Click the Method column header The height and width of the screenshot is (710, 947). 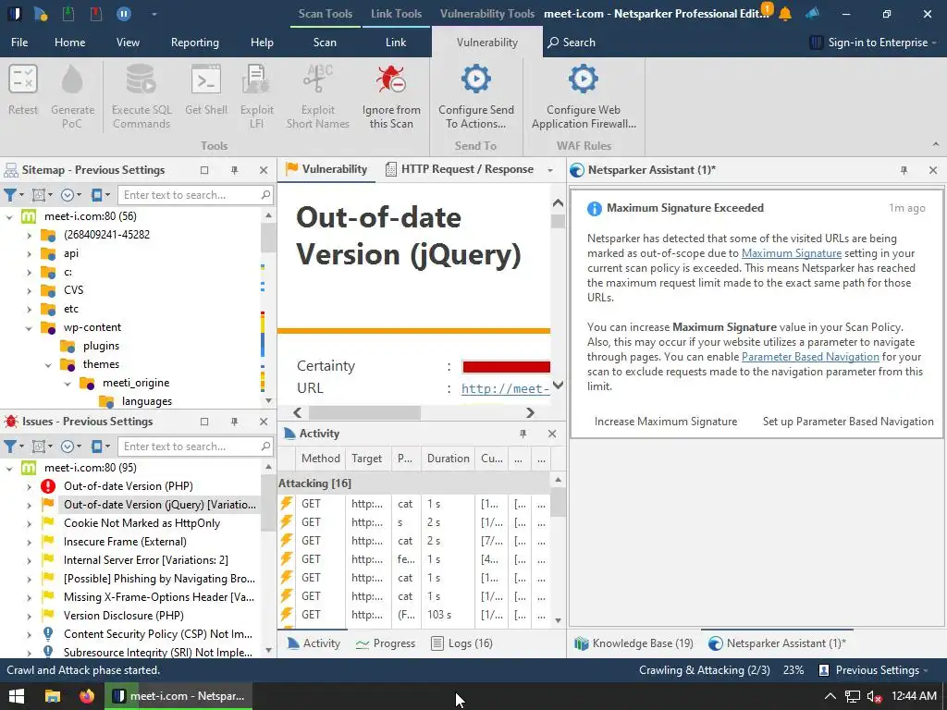click(x=321, y=459)
